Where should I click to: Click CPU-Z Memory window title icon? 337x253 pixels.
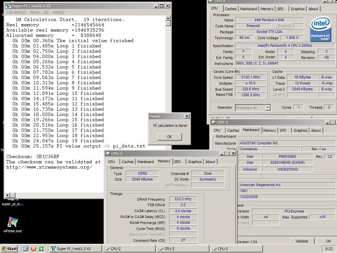click(x=108, y=154)
